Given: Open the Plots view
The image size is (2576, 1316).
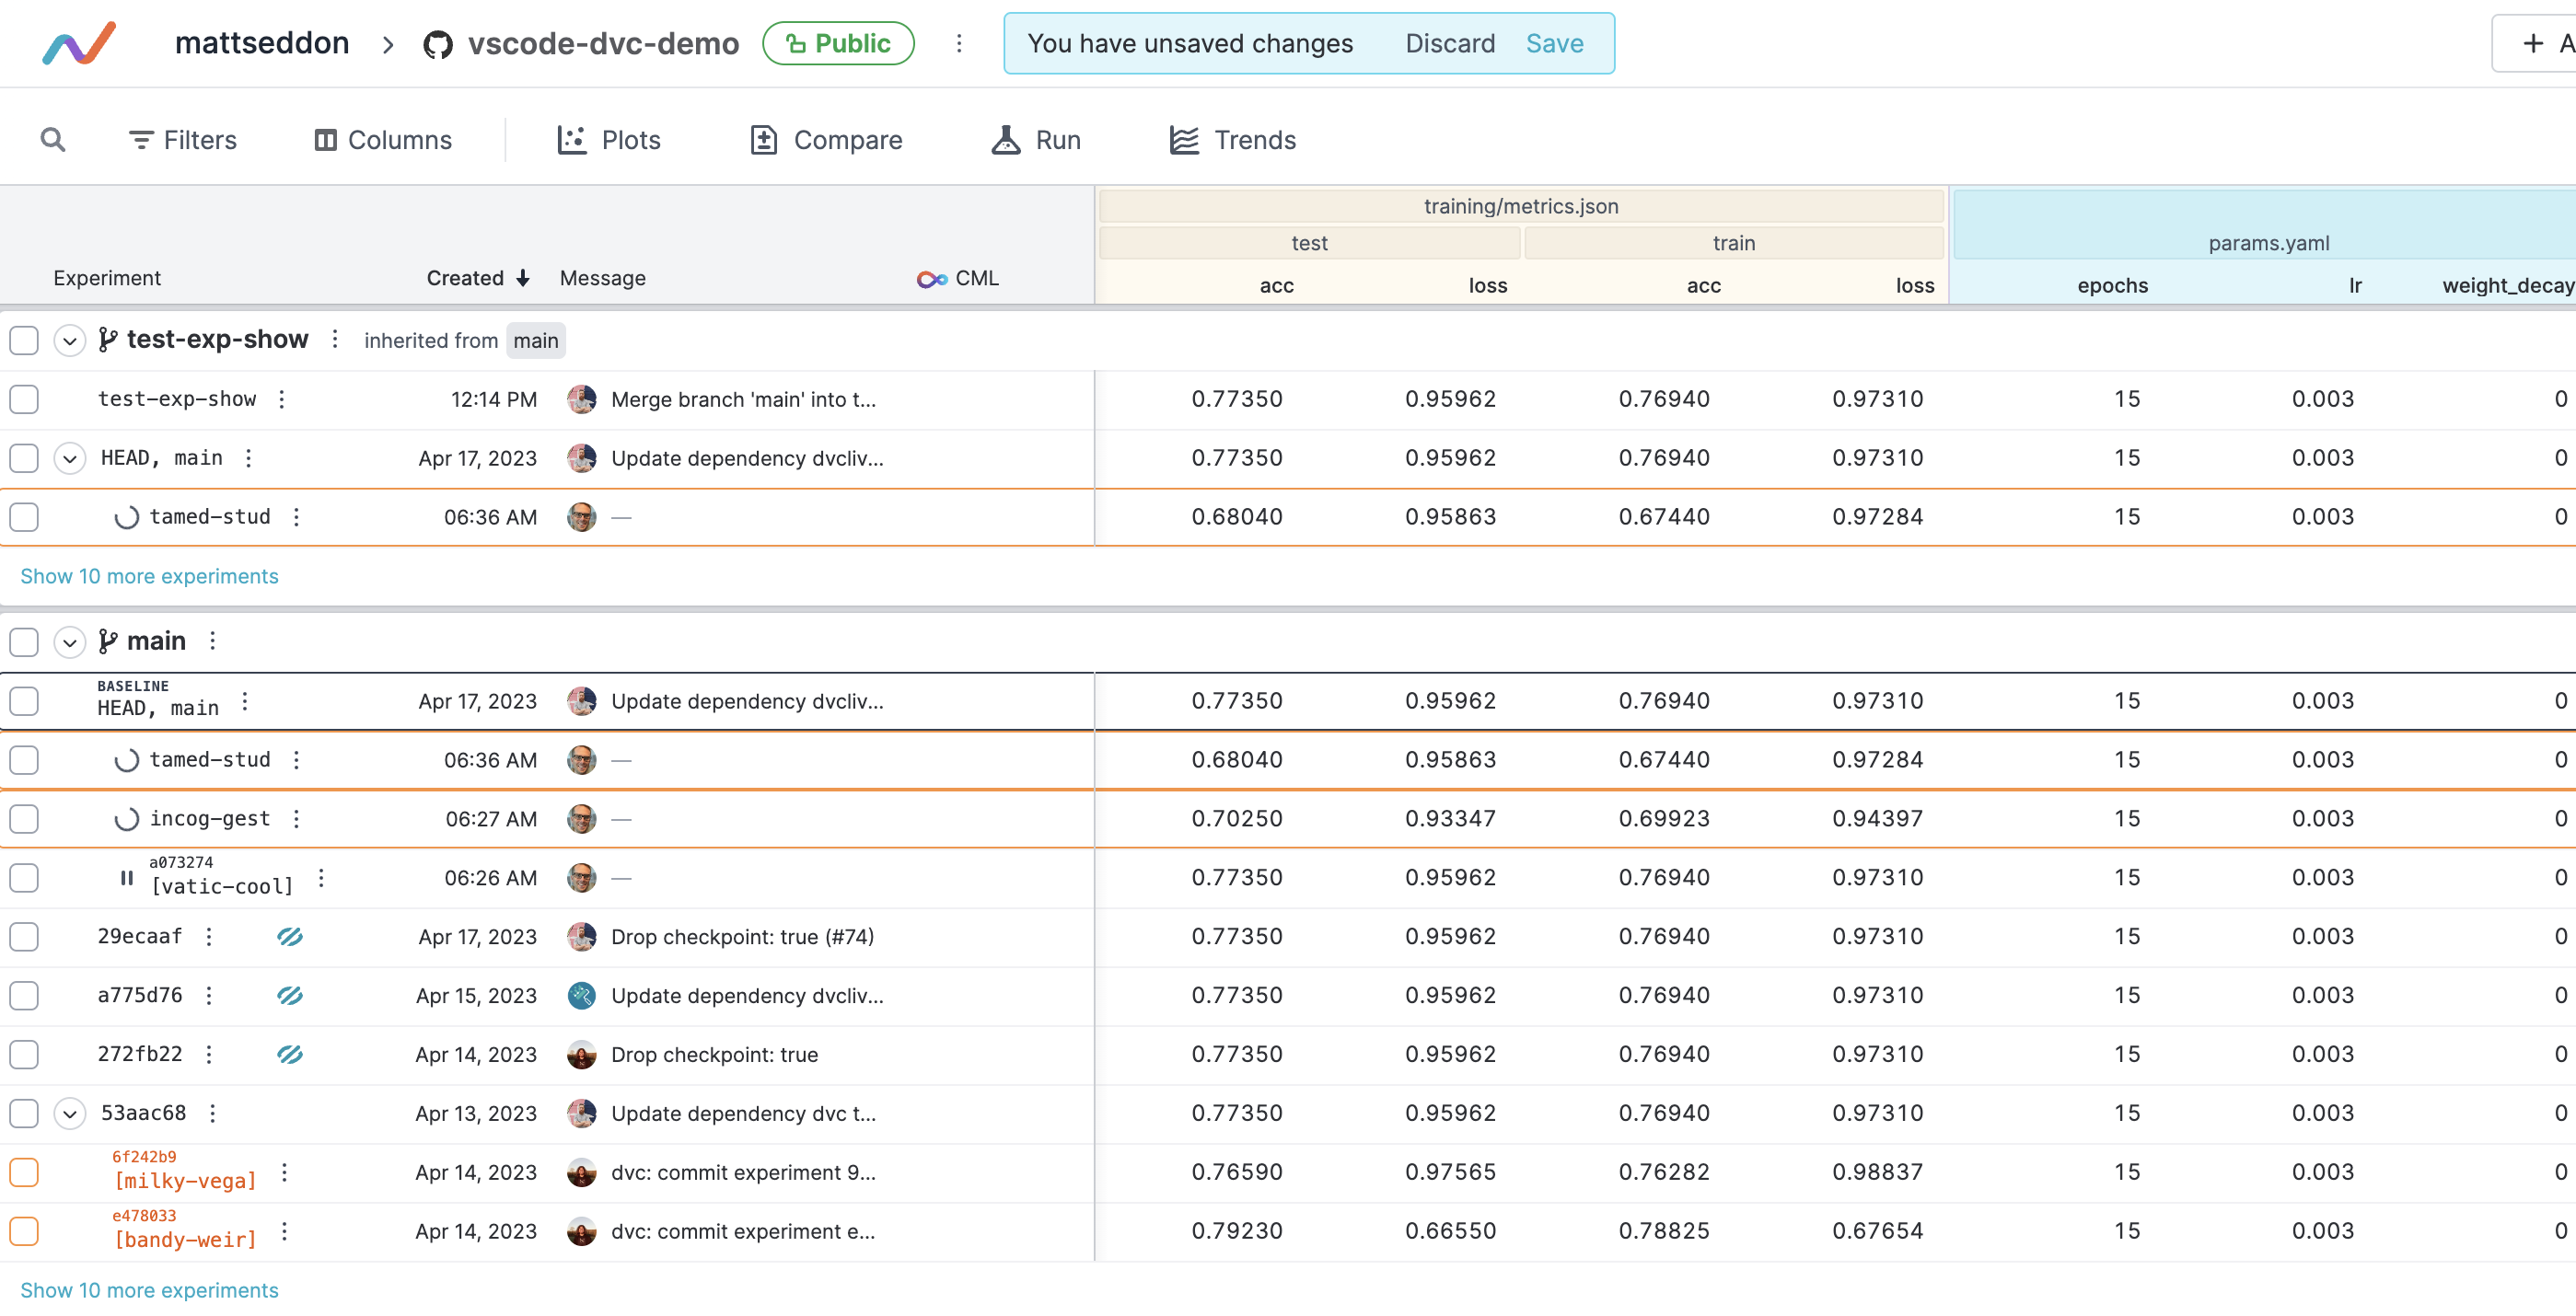Looking at the screenshot, I should (x=608, y=140).
